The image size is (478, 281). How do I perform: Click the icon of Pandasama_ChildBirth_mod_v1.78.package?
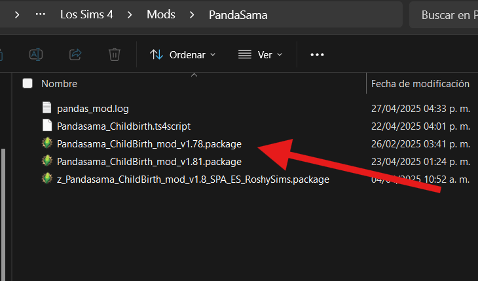46,143
